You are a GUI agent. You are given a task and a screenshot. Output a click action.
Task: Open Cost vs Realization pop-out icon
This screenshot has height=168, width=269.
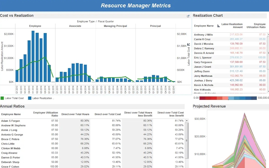coord(188,16)
